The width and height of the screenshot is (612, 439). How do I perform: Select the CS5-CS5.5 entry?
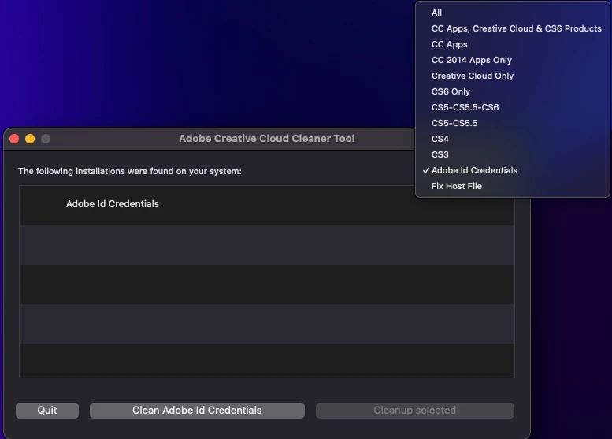pyautogui.click(x=513, y=123)
